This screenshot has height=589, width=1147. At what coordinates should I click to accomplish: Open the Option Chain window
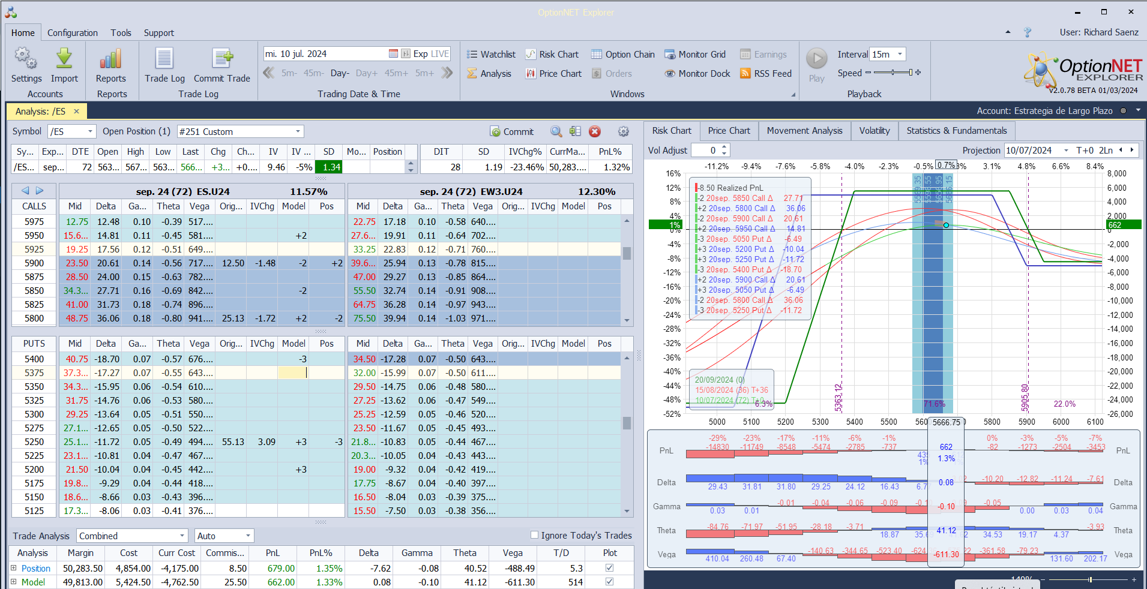(623, 54)
